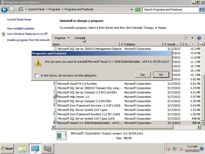
Task: Select the Programs breadcrumb
Action: 55,9
